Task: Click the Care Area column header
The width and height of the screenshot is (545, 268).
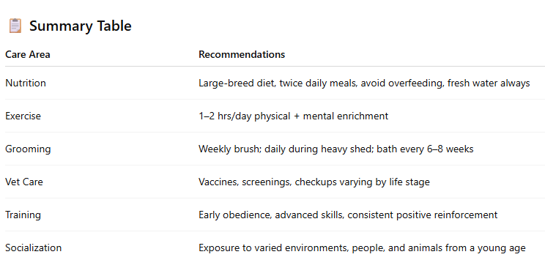Action: [x=28, y=55]
